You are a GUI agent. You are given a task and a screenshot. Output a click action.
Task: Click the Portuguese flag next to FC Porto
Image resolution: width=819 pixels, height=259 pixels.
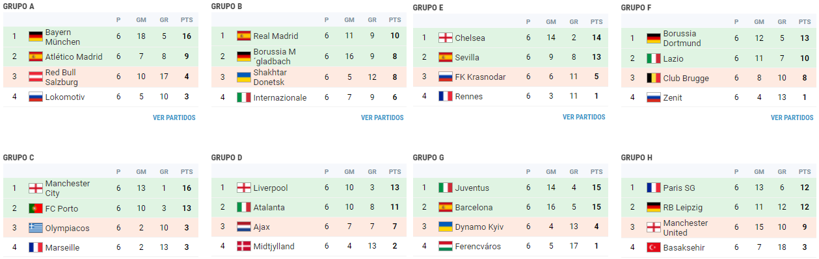[x=36, y=208]
